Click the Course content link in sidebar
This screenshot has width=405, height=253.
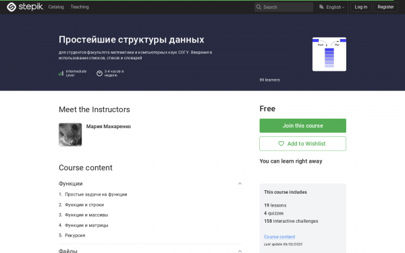point(279,237)
